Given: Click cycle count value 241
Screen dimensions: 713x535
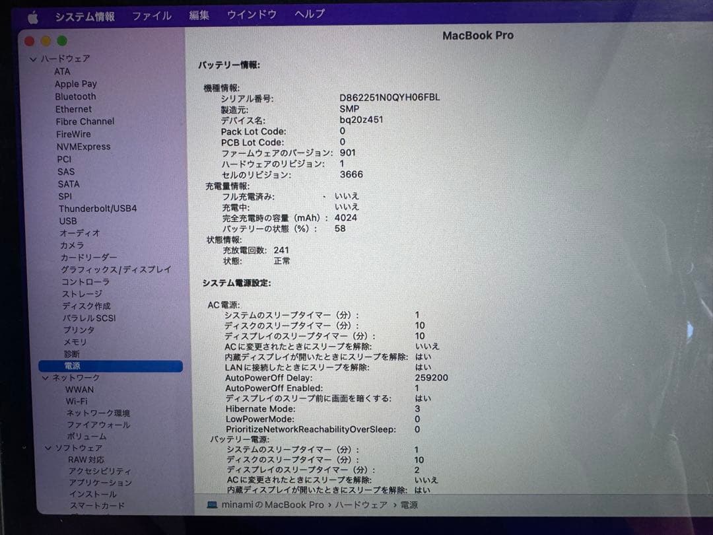Looking at the screenshot, I should point(281,250).
